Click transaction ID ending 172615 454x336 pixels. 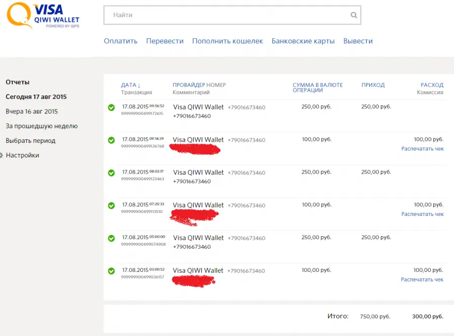click(x=142, y=114)
